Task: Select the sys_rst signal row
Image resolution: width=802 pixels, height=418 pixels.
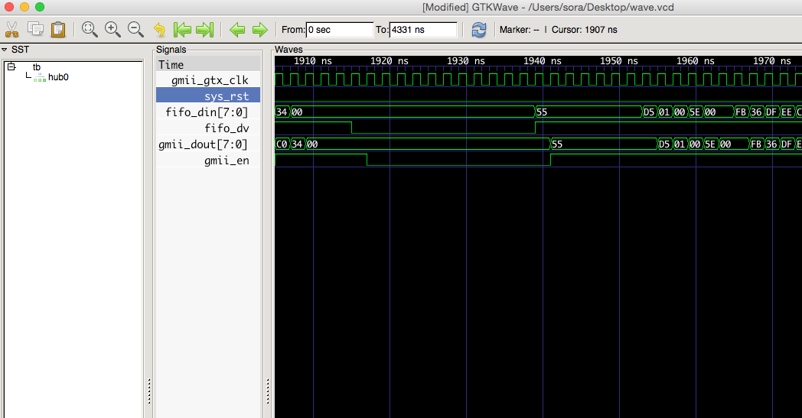Action: pos(208,96)
